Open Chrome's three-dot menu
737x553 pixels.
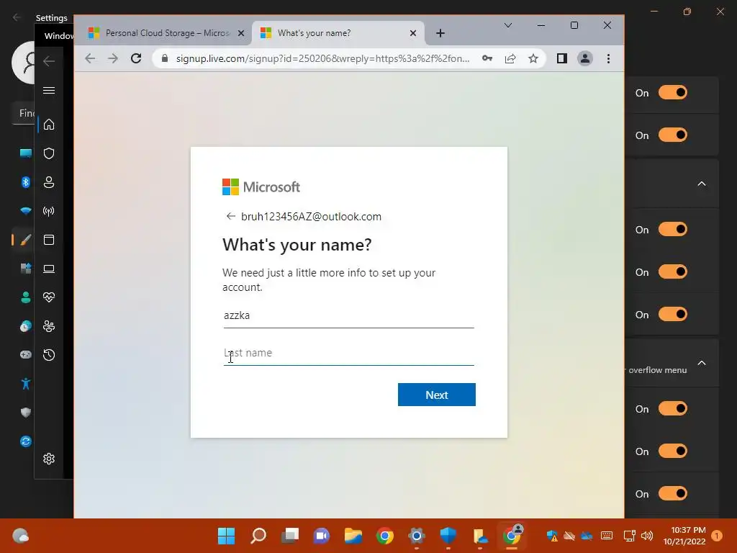pyautogui.click(x=608, y=58)
